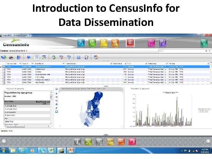Open the red data grid icon
Viewport: 212px width, 159px height.
click(130, 42)
